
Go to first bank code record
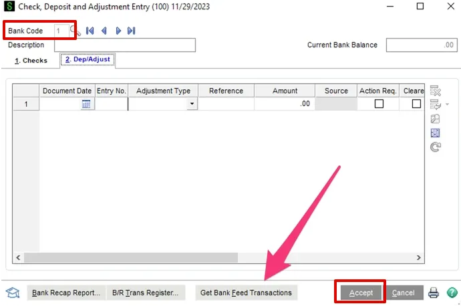click(90, 31)
